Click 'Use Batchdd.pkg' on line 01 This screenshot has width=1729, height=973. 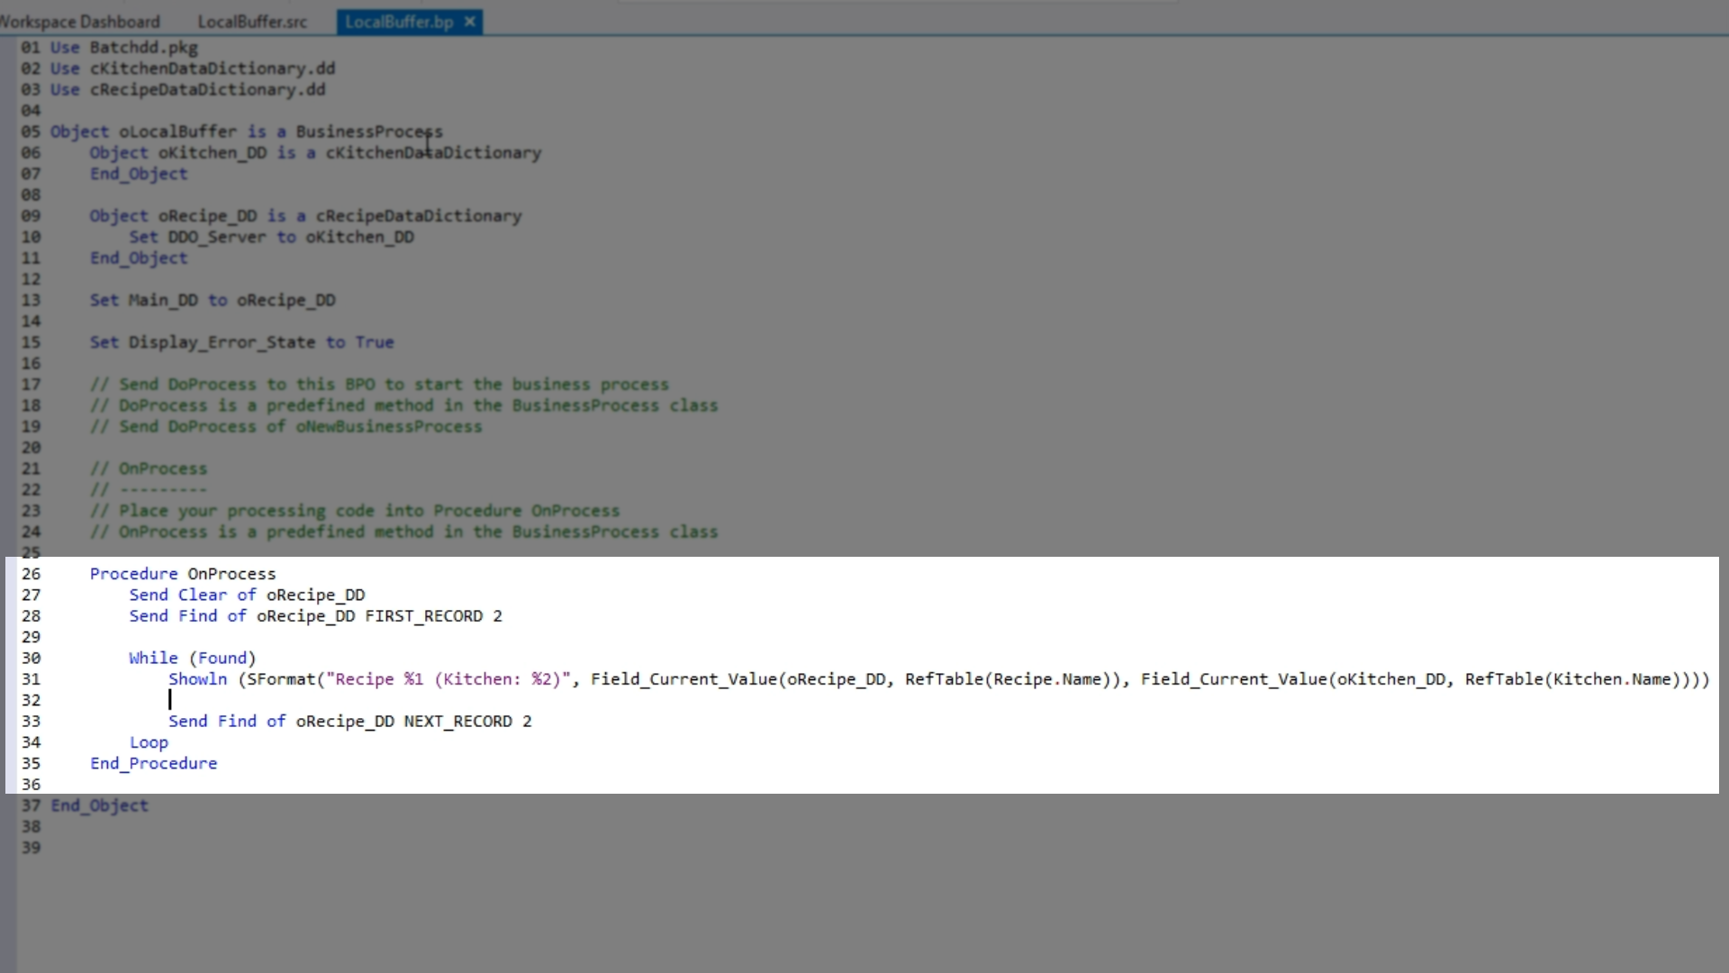pos(123,48)
